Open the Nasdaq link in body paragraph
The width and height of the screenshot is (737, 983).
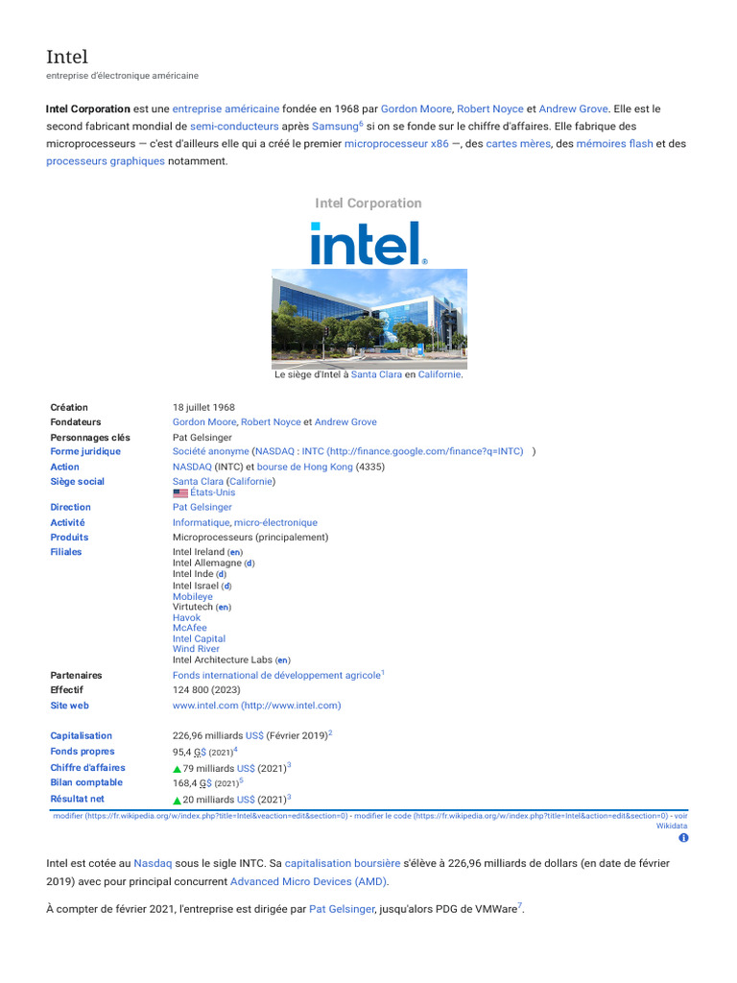[153, 864]
